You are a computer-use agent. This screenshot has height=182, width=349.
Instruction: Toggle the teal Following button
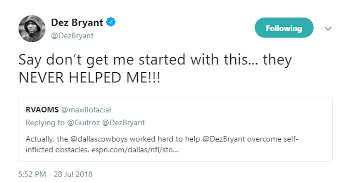(x=284, y=28)
